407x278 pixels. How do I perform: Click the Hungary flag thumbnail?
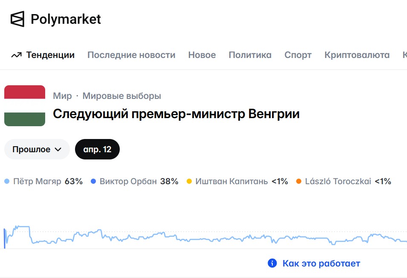click(25, 106)
